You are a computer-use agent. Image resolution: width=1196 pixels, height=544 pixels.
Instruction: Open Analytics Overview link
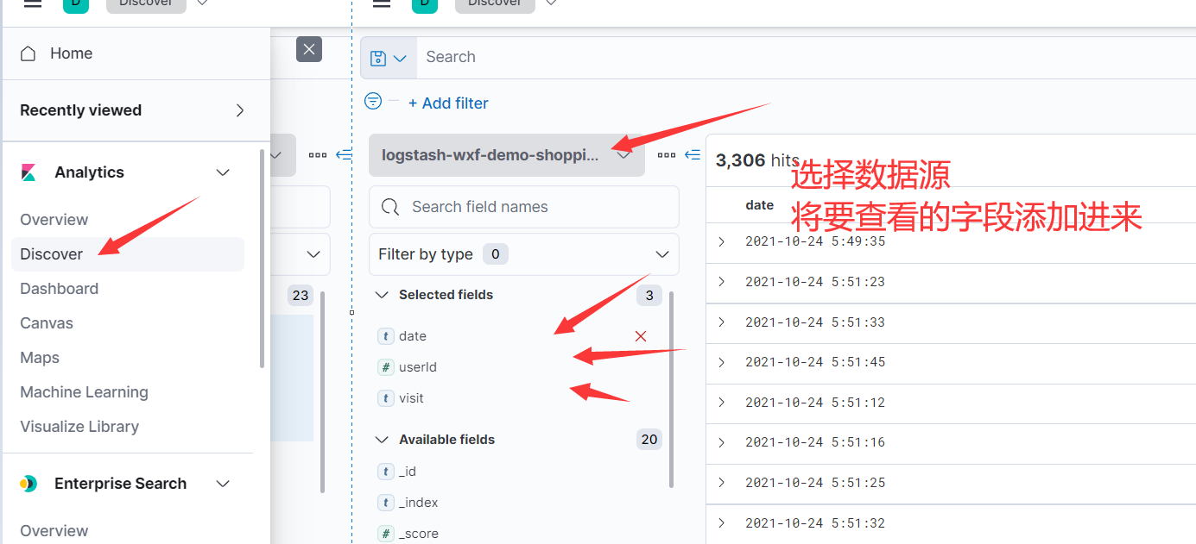pyautogui.click(x=54, y=220)
